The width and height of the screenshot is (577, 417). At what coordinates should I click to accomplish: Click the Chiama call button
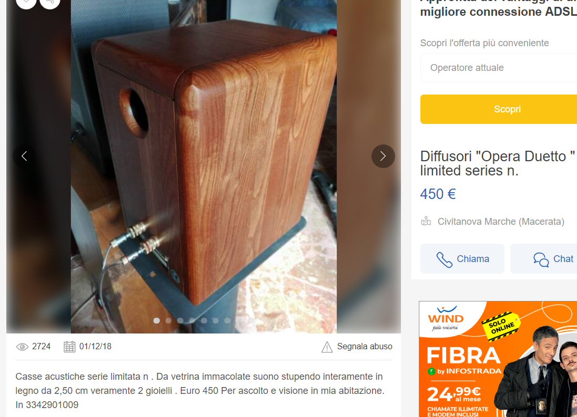[x=462, y=259]
